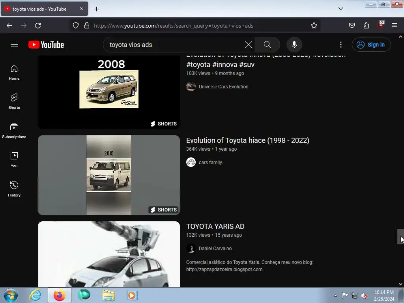Open the Toyota hiace 2015 thumbnail
The width and height of the screenshot is (404, 303).
click(109, 175)
